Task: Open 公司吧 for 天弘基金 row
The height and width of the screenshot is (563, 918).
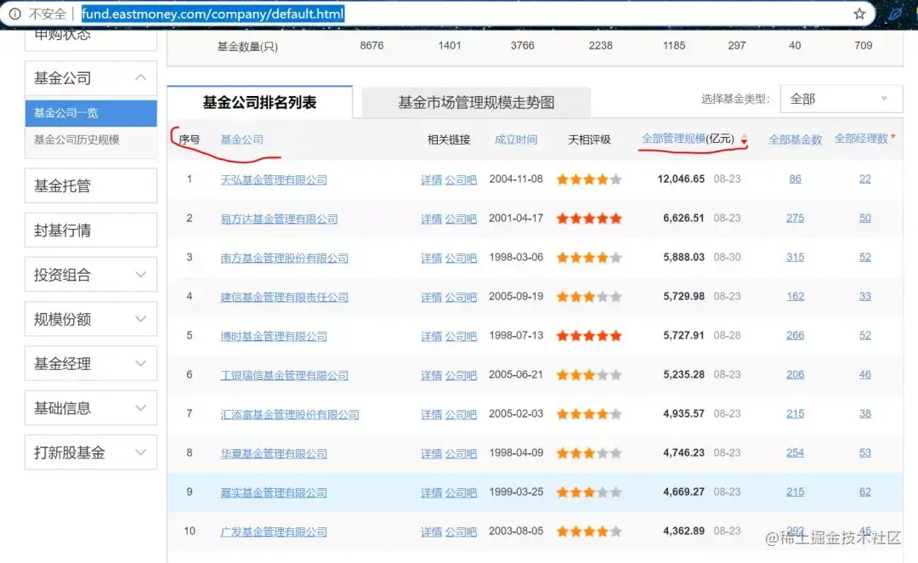Action: pyautogui.click(x=461, y=179)
